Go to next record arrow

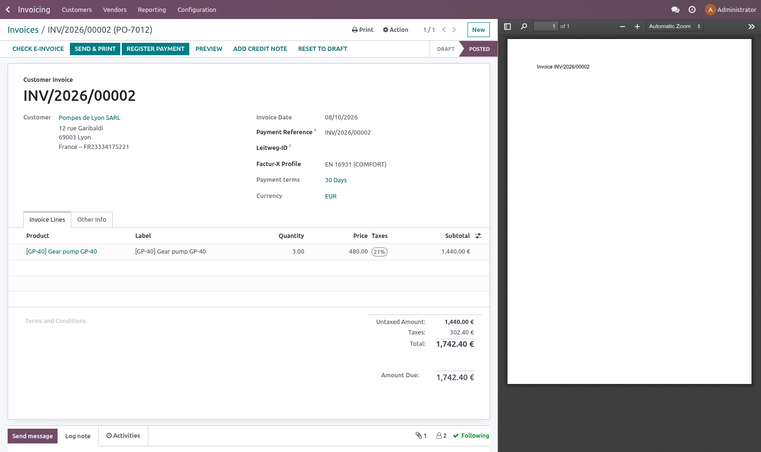point(454,29)
